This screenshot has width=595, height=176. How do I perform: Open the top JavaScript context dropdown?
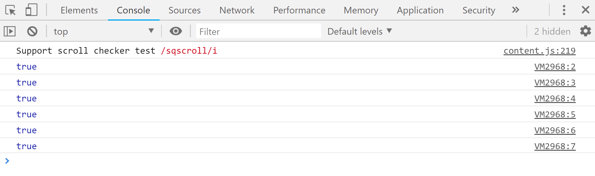pos(103,31)
